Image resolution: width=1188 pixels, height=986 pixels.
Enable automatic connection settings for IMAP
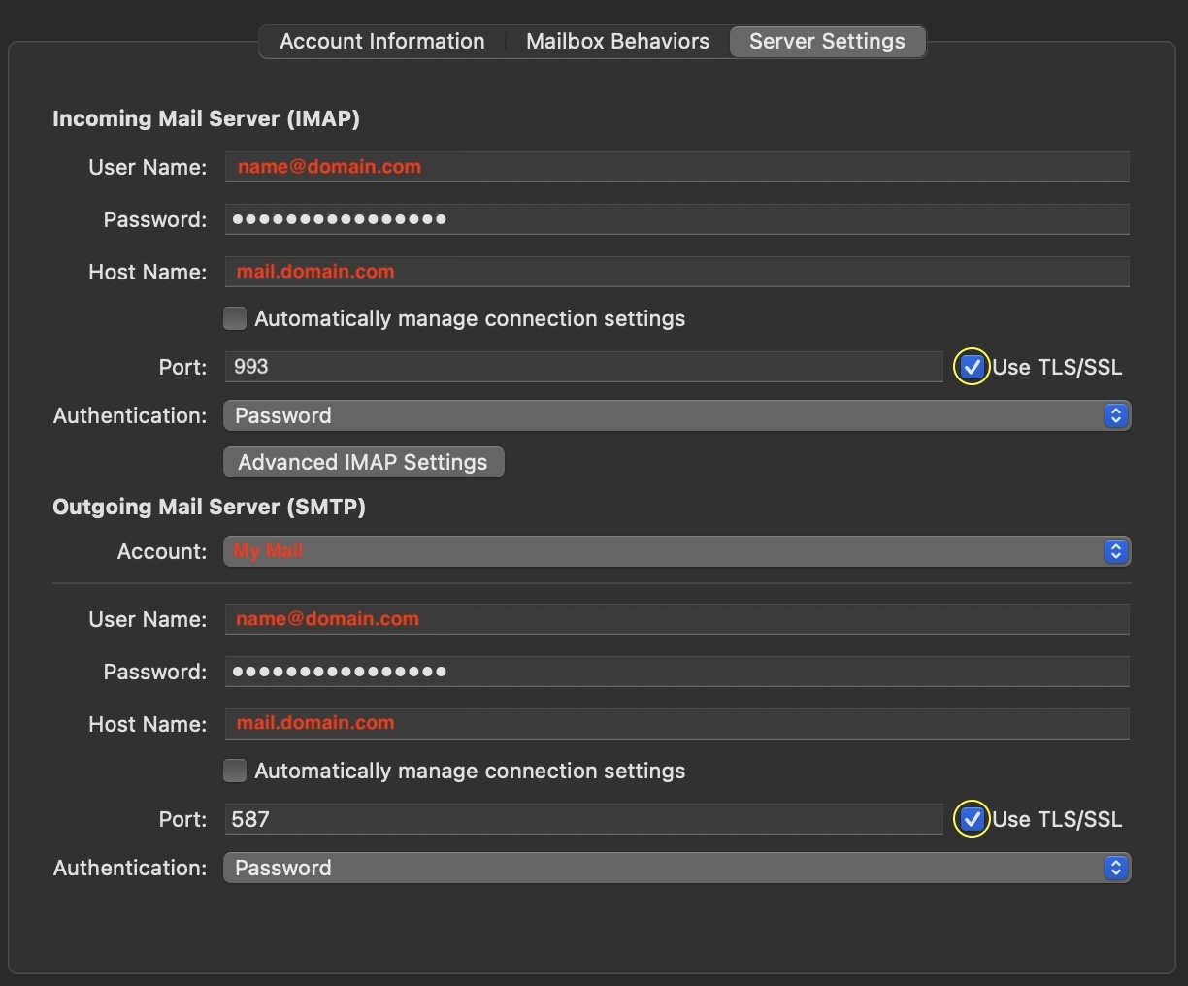tap(235, 318)
